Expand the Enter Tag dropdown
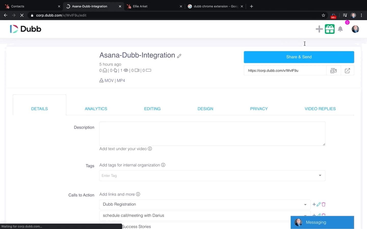367x229 pixels. pyautogui.click(x=320, y=176)
